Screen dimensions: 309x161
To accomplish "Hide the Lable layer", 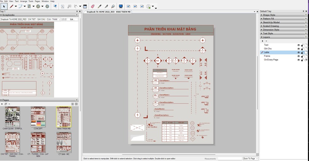I will 299,53.
